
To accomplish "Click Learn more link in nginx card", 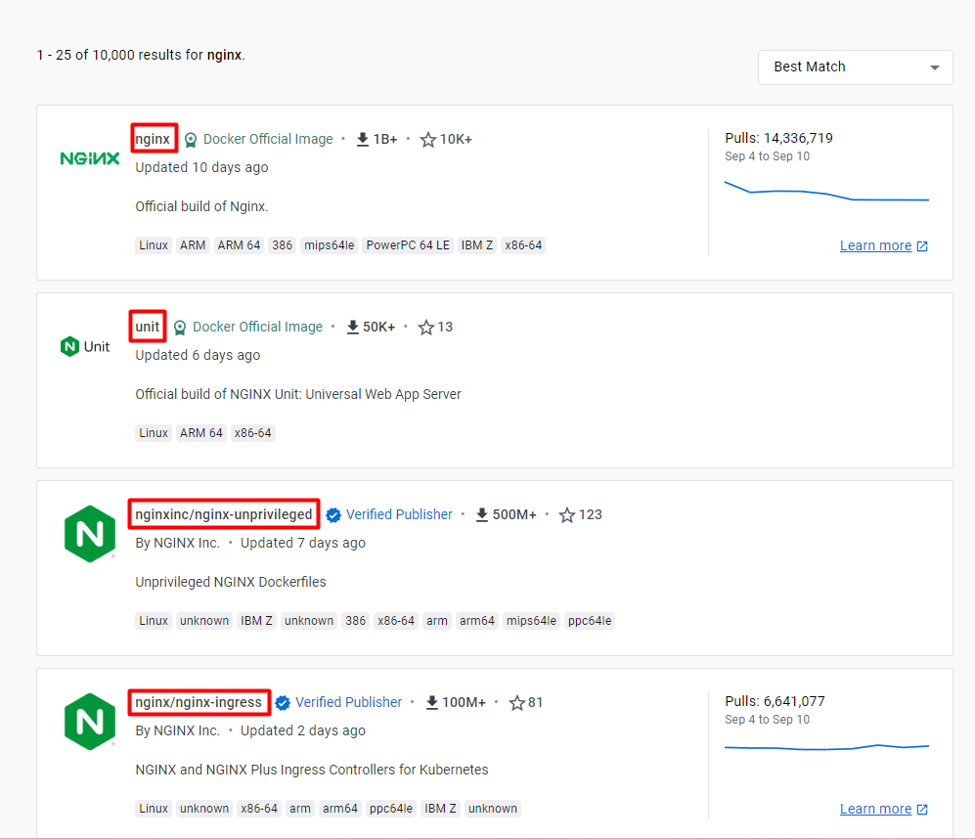I will pos(875,245).
